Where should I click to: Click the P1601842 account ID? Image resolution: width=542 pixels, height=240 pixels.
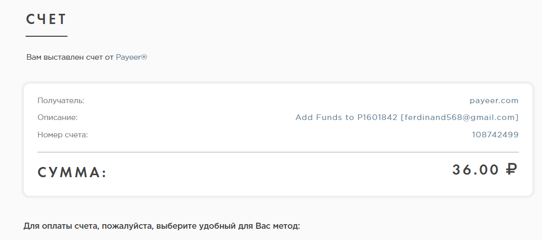click(377, 117)
